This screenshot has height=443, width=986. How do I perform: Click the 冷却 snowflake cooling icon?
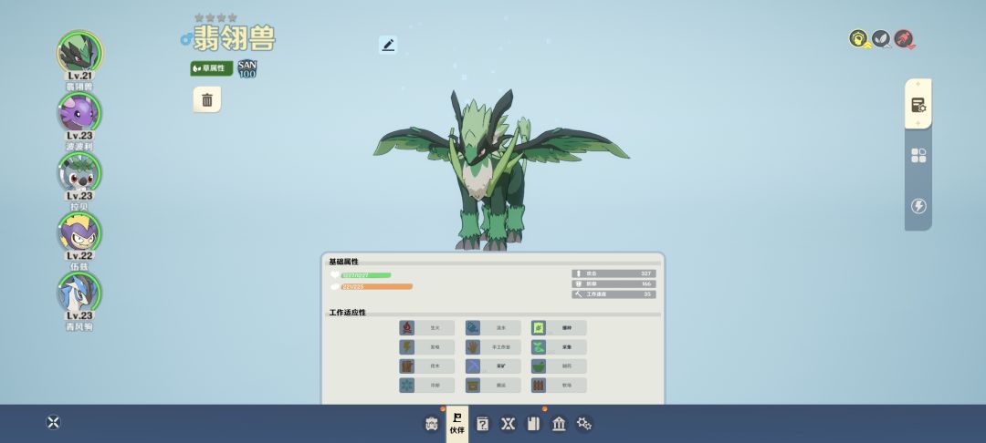[x=407, y=386]
